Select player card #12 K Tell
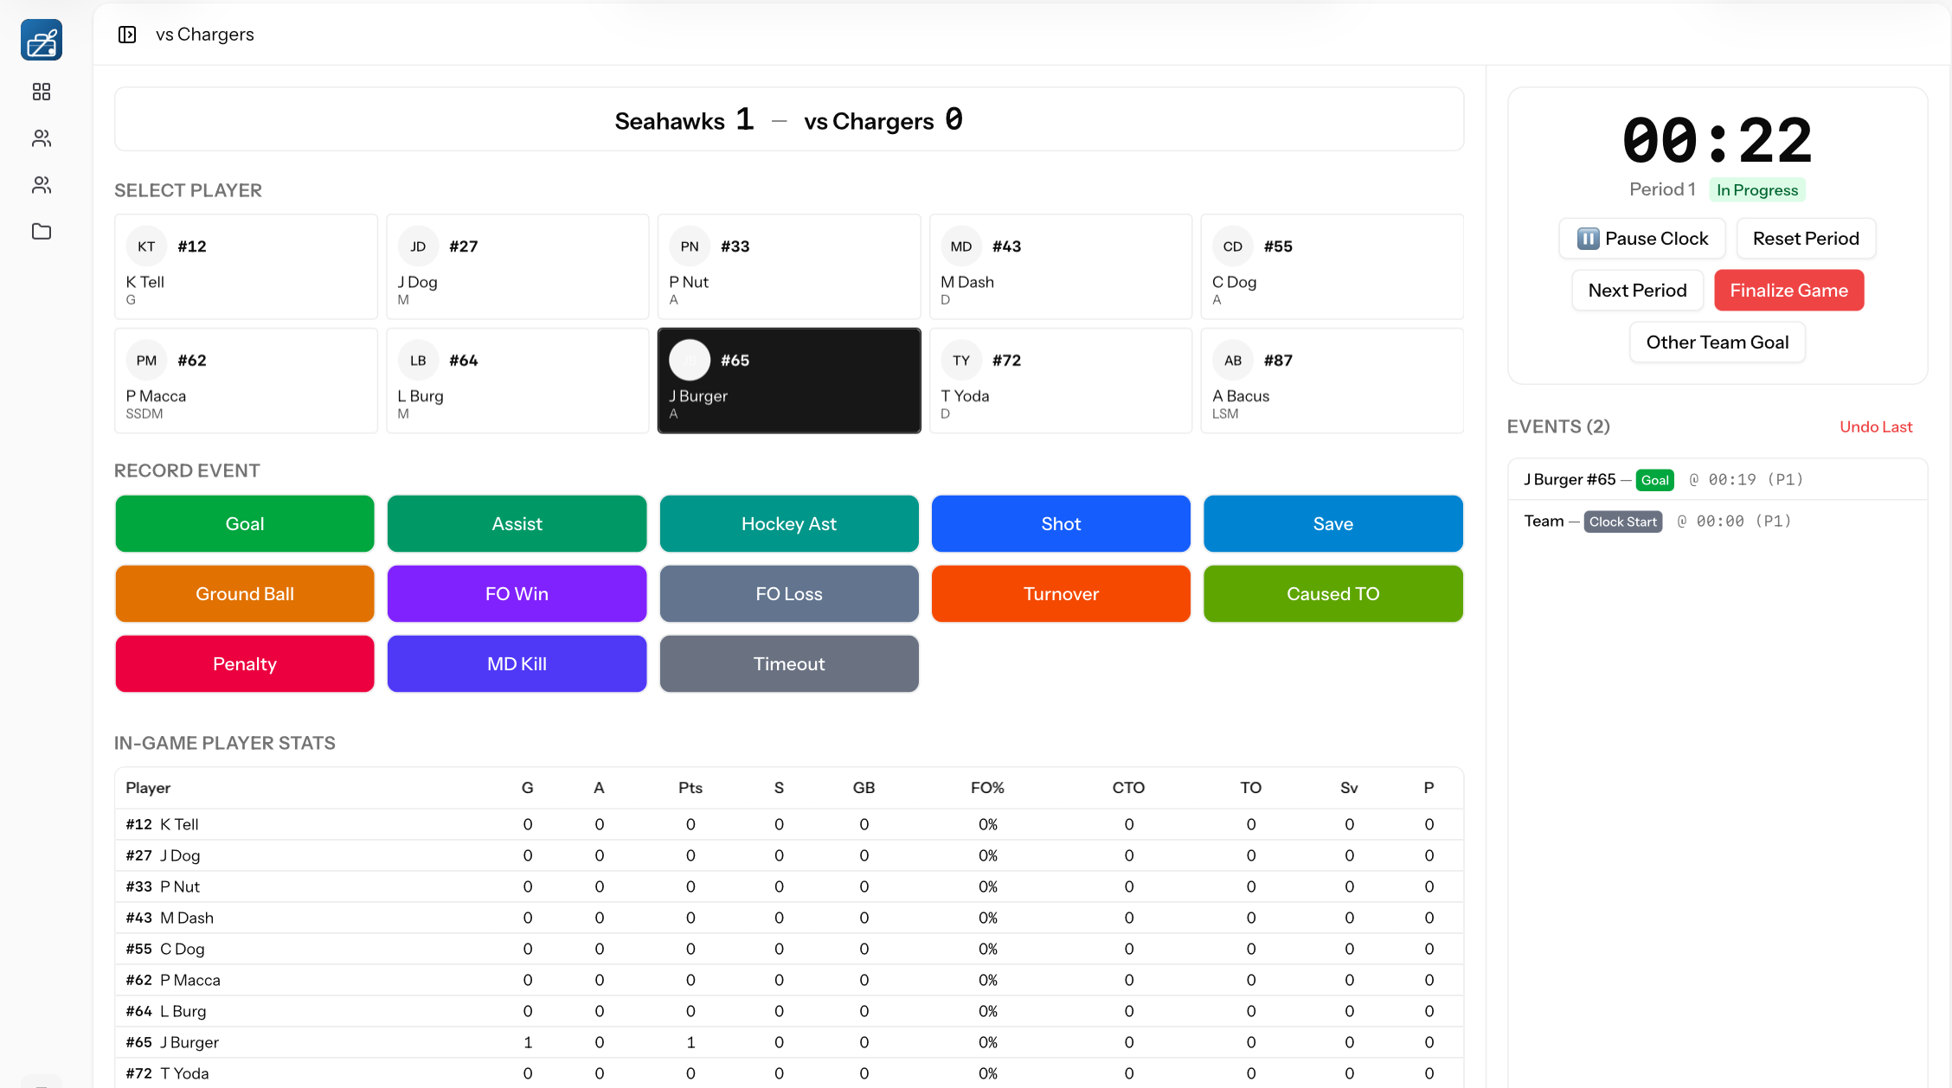1952x1088 pixels. pos(246,266)
